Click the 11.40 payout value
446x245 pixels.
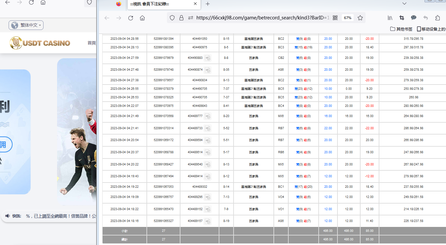point(369,221)
